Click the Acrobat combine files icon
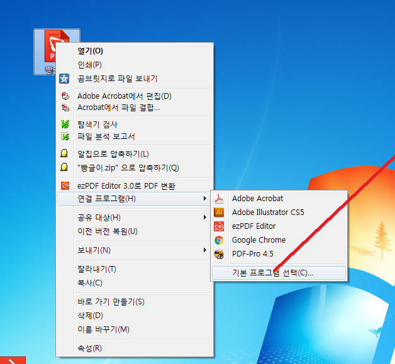395x364 pixels. click(65, 108)
